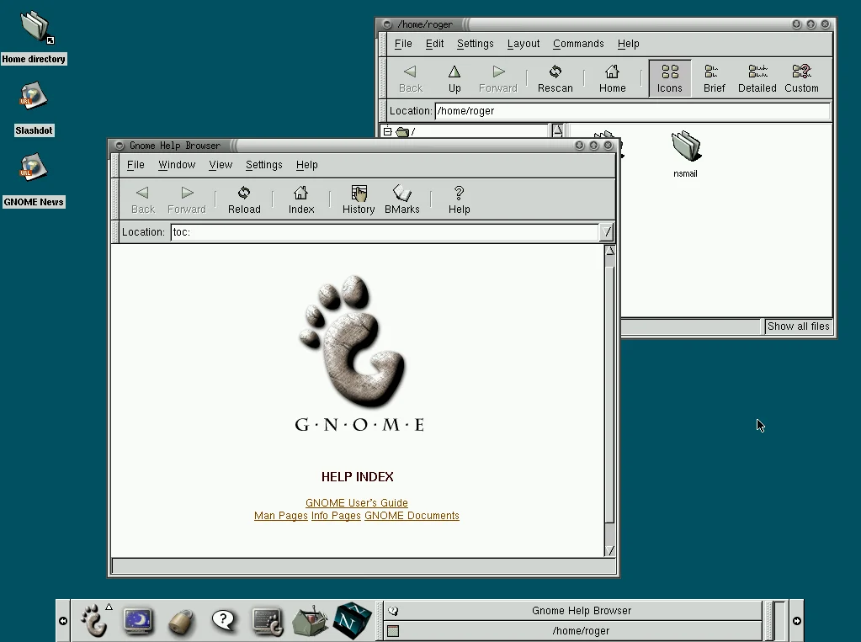This screenshot has height=642, width=861.
Task: Open the Help Browser location dropdown arrow
Action: coord(606,231)
